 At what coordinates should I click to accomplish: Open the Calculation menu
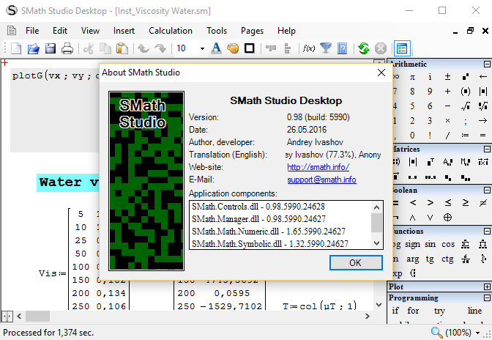tap(170, 31)
